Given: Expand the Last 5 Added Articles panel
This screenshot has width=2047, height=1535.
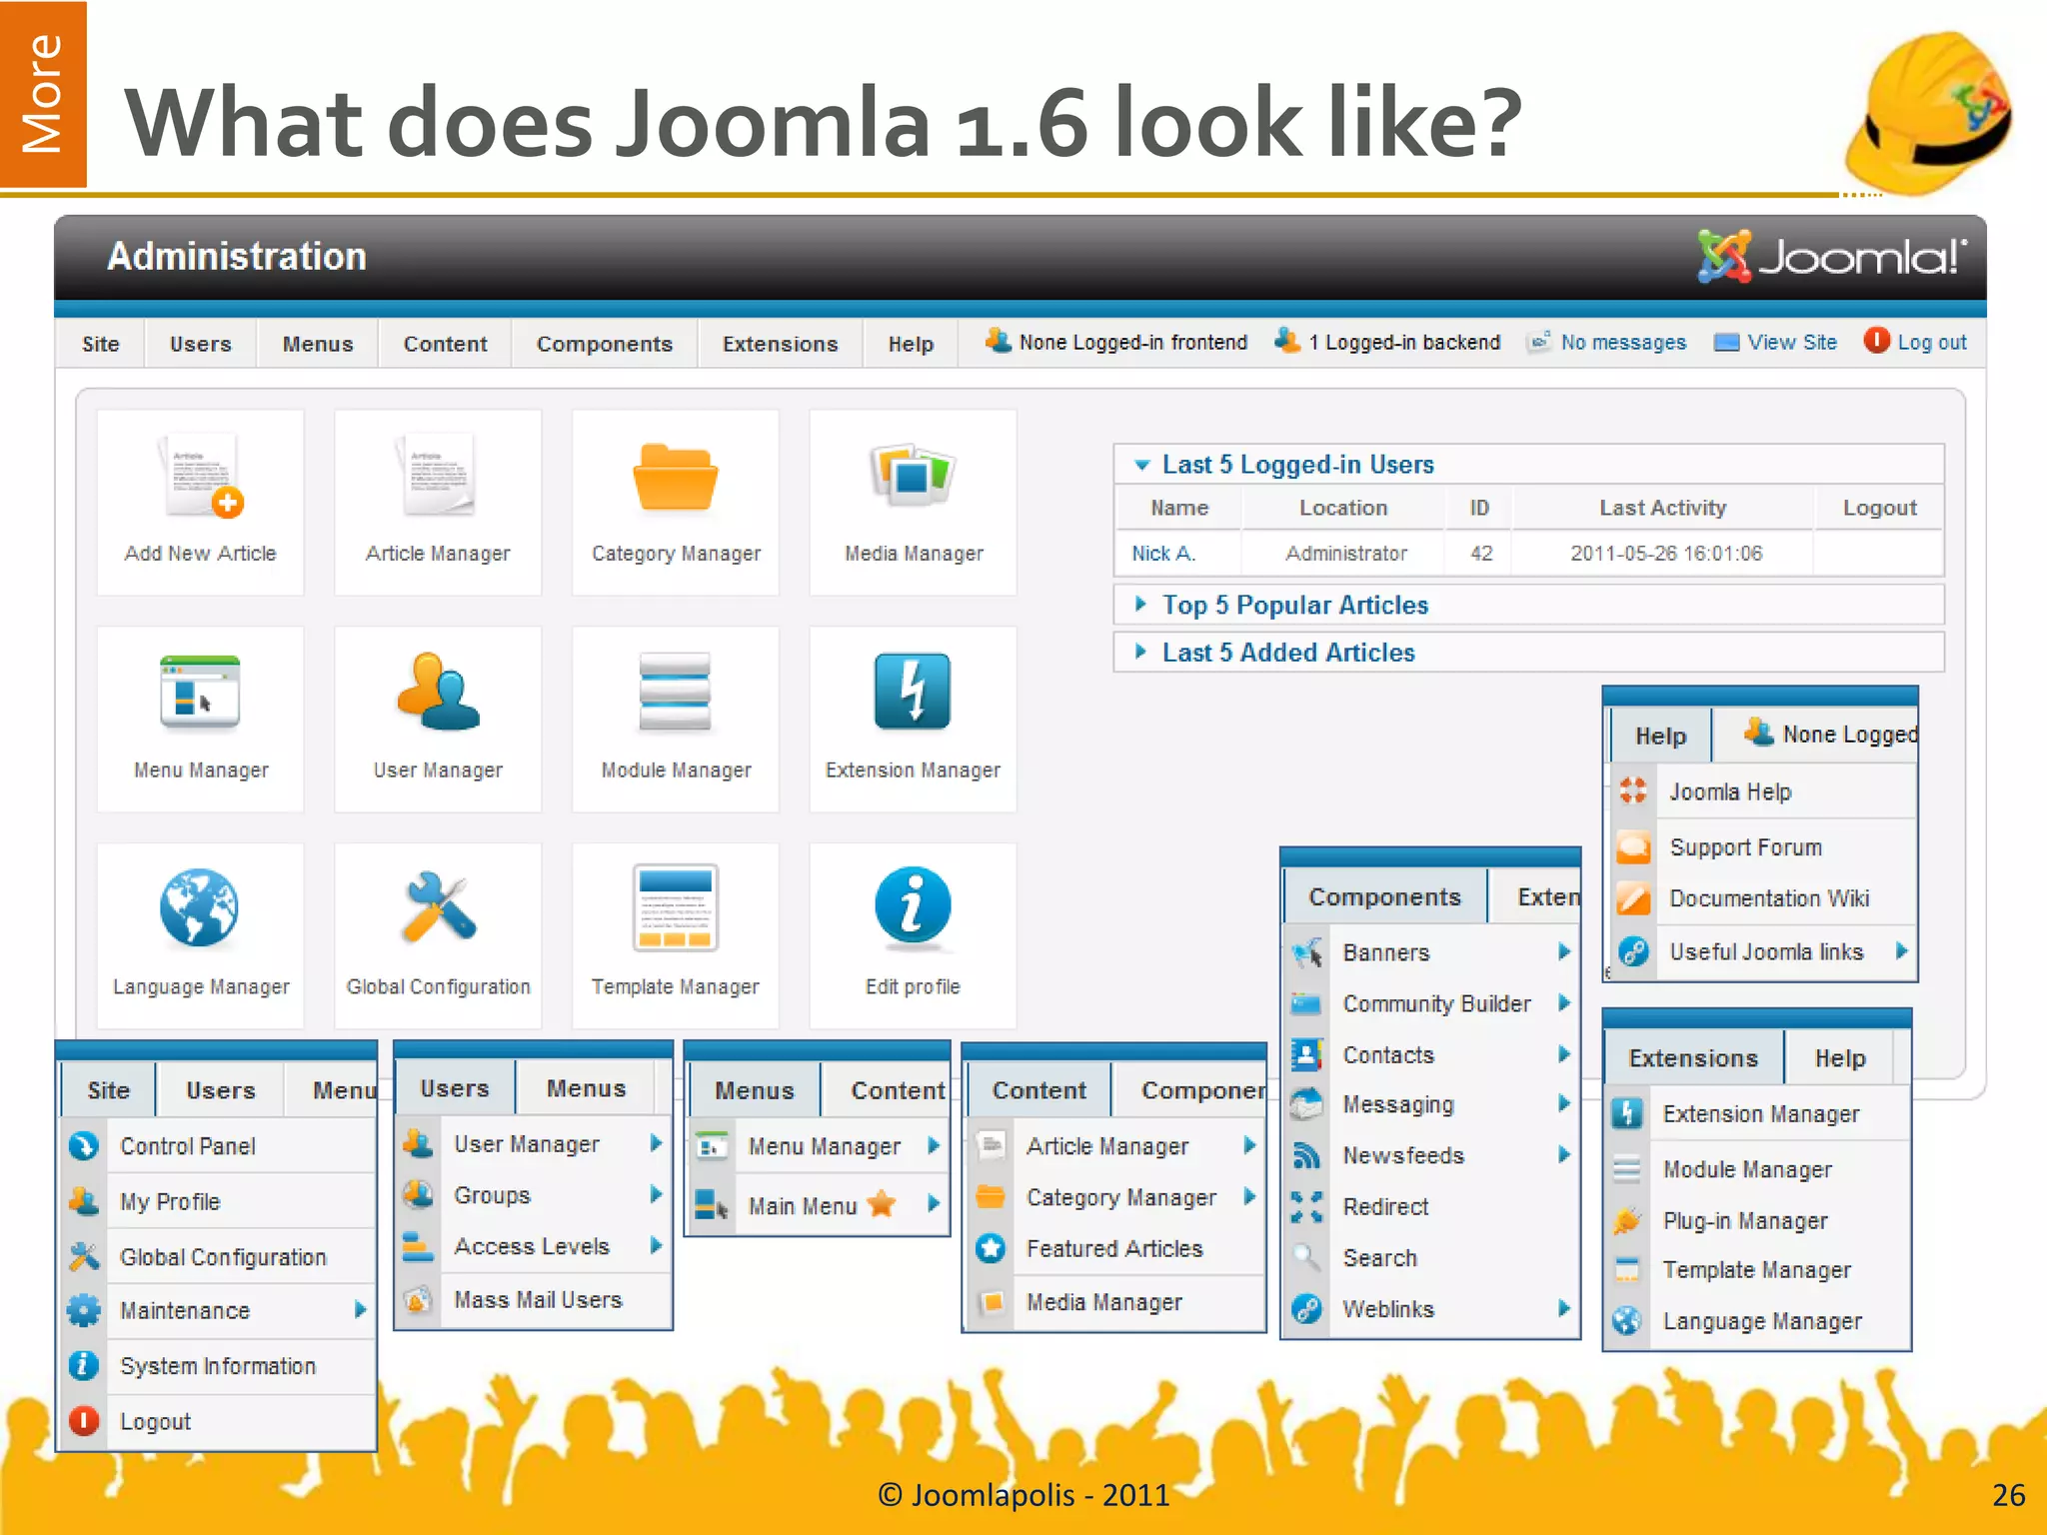Looking at the screenshot, I should [1140, 651].
